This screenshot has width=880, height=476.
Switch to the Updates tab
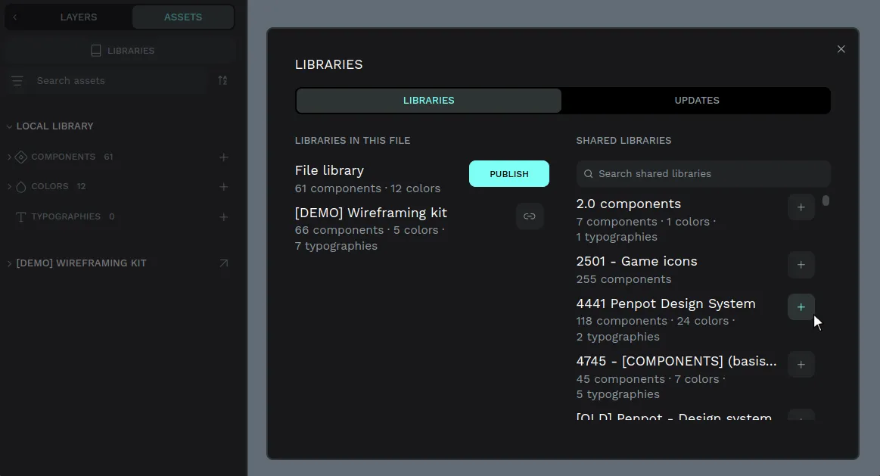point(696,101)
